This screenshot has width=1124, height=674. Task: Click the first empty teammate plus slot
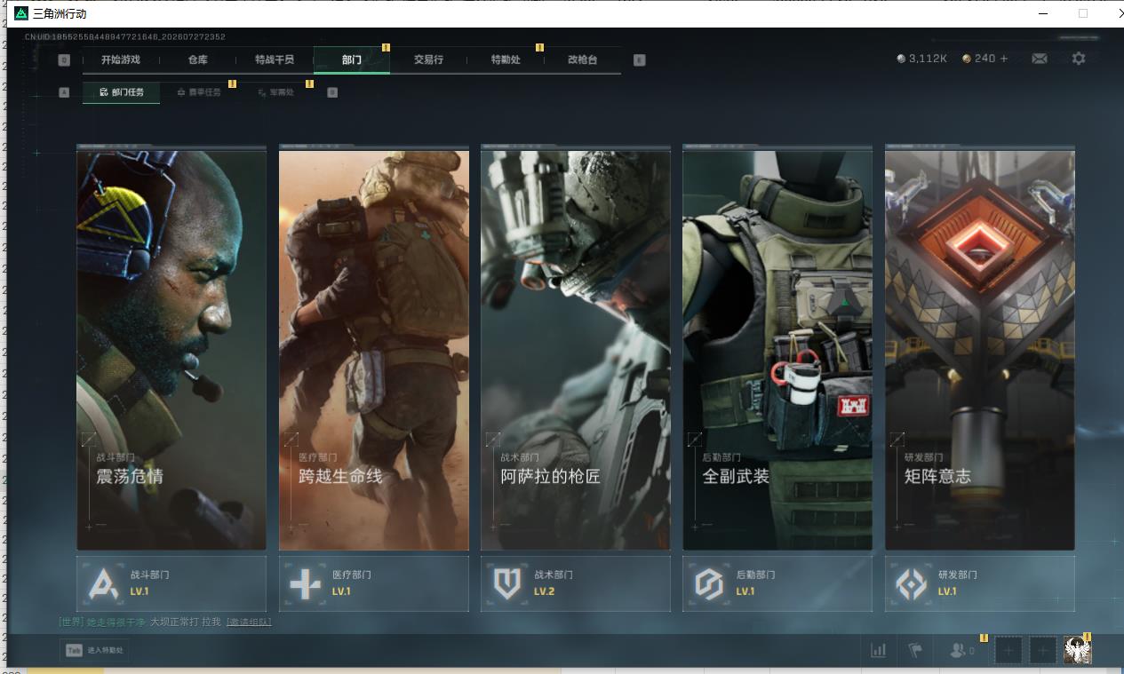(x=1008, y=651)
